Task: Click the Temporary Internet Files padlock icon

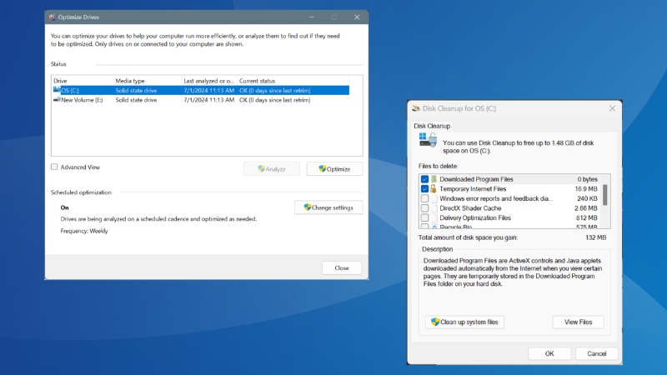Action: (434, 189)
